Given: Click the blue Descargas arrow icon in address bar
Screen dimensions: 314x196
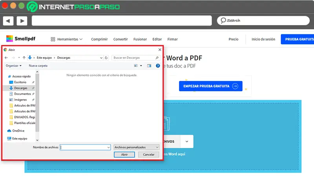Looking at the screenshot, I should (30, 58).
